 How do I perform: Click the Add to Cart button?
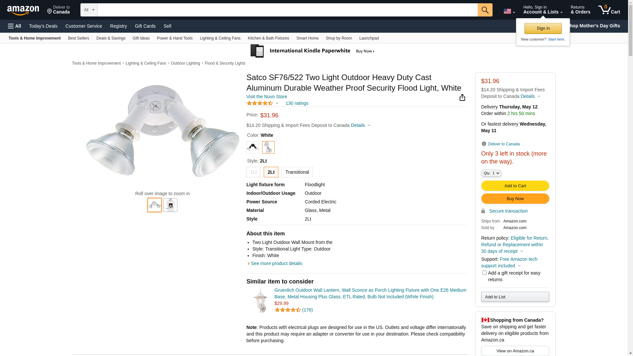[x=515, y=186]
